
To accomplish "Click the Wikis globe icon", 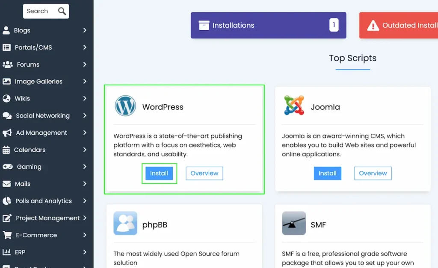I will coord(6,99).
